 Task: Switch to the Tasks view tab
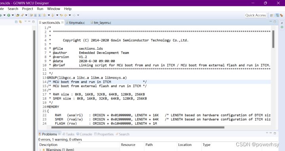[68, 134]
